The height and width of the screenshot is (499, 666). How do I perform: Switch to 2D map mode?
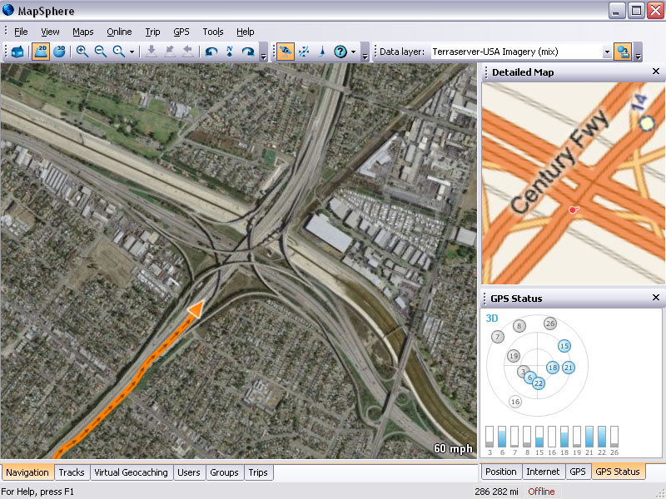coord(41,52)
